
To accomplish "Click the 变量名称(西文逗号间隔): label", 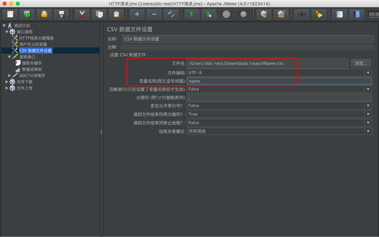I will point(163,81).
